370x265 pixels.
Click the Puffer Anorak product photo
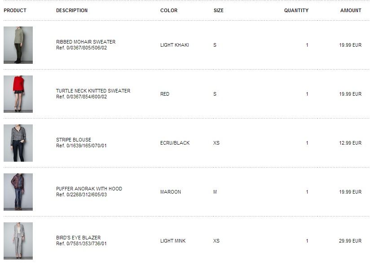click(x=18, y=192)
